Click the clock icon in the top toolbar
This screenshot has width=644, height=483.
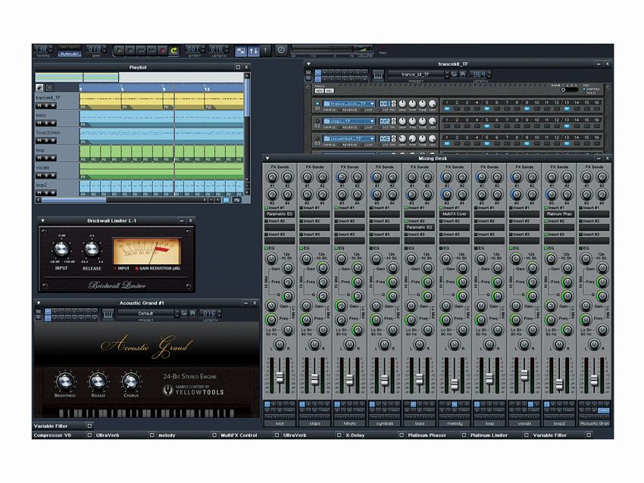tap(281, 51)
